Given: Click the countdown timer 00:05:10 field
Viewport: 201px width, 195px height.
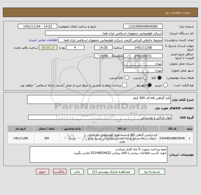Looking at the screenshot, I should tap(48, 47).
